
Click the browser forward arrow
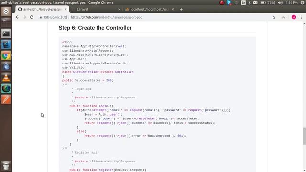(24, 17)
